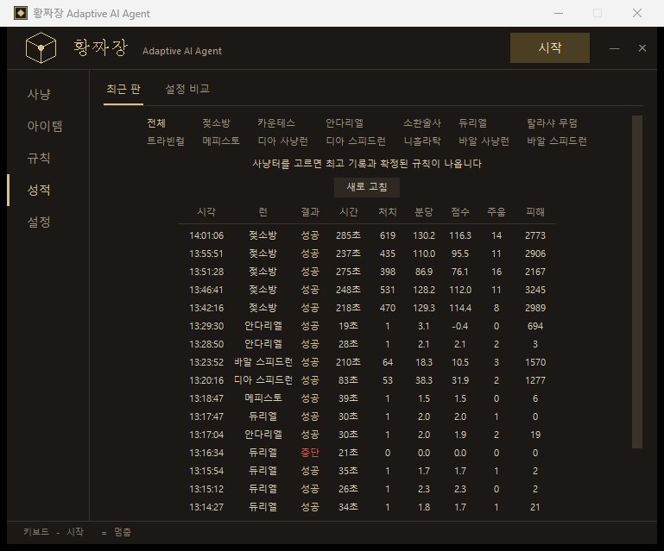
Task: Select the 13:17:04 안다리엘 row
Action: coord(367,435)
